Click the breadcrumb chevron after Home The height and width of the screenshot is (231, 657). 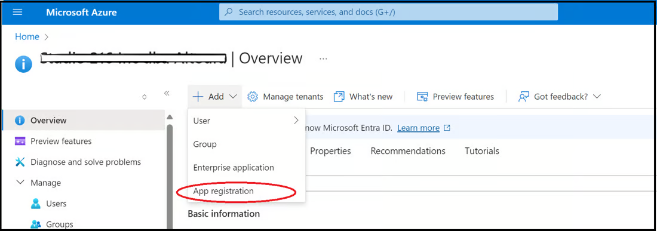coord(46,37)
